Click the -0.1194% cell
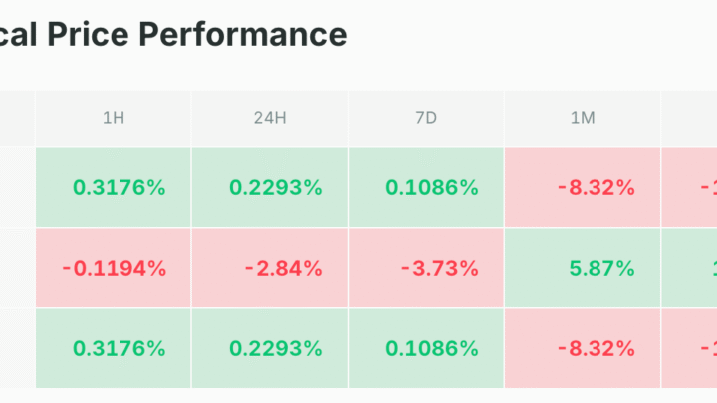The image size is (717, 403). coord(114,268)
